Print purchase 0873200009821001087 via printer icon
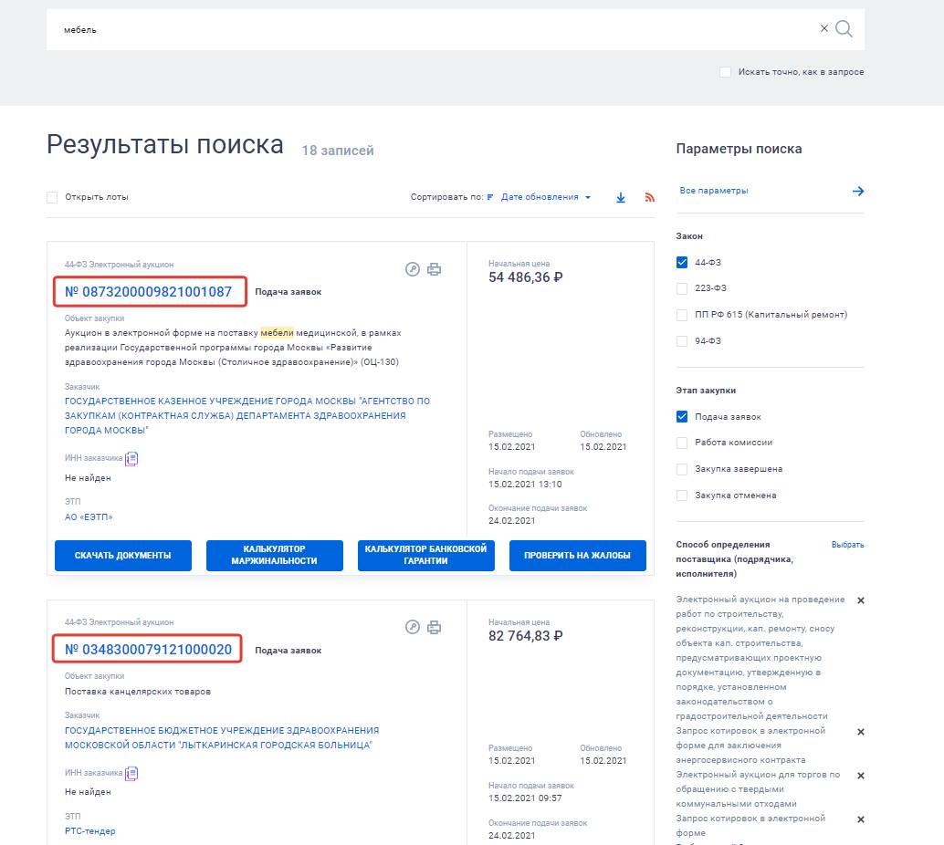This screenshot has height=845, width=944. coord(434,269)
